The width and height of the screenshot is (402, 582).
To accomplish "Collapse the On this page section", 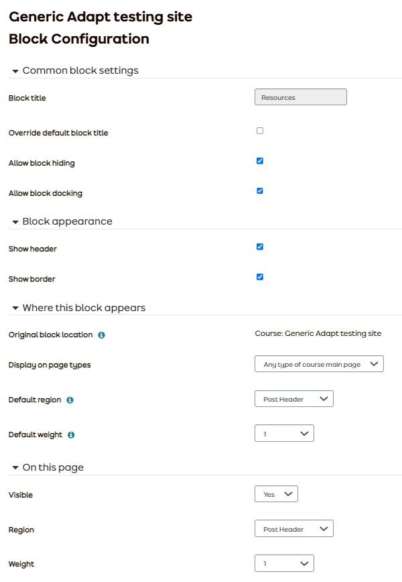I will pos(15,468).
